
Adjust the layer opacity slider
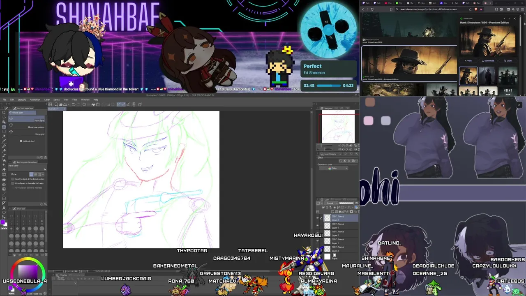pos(346,203)
